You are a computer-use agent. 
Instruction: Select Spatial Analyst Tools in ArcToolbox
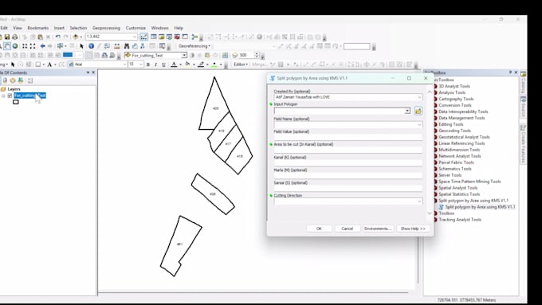[x=458, y=188]
